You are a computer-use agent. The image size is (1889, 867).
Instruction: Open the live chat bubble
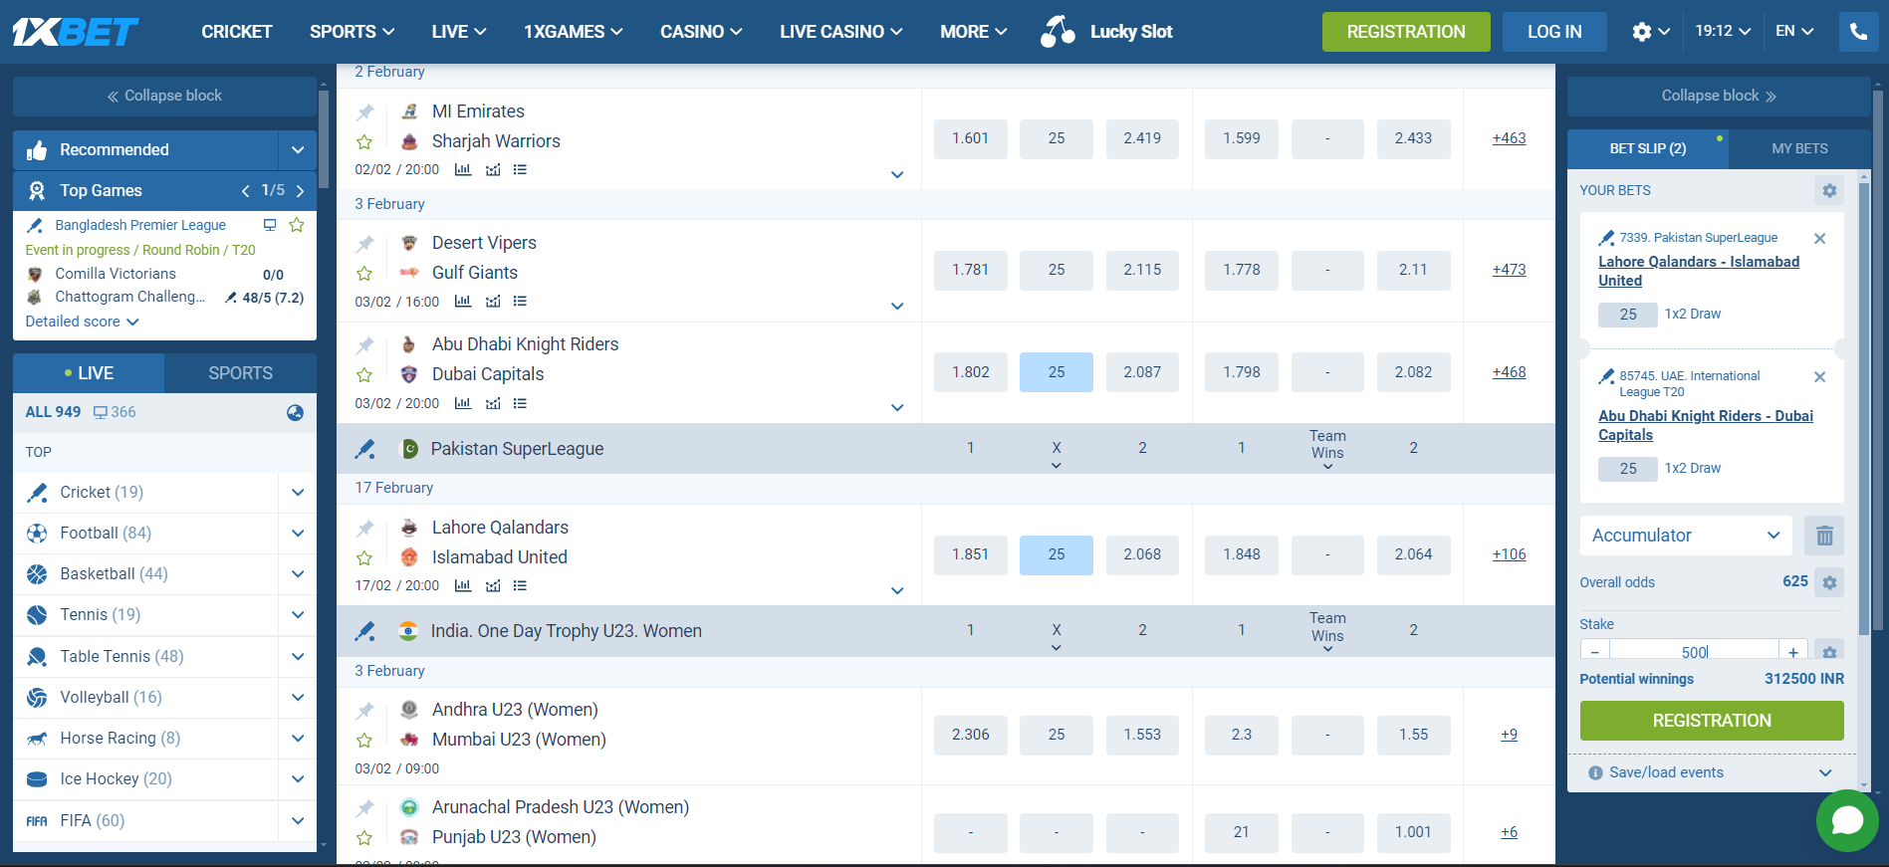[x=1847, y=820]
